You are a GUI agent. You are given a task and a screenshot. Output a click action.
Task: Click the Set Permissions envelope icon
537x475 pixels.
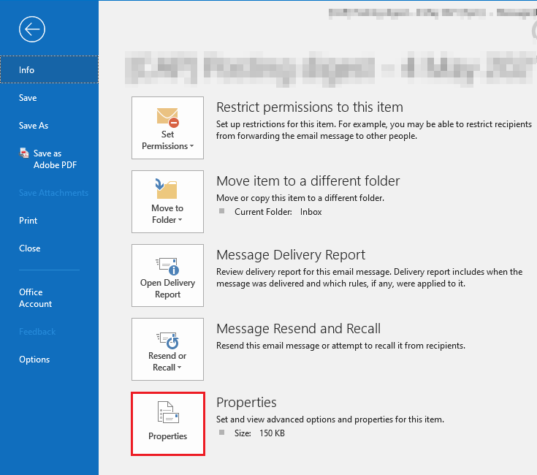point(167,116)
